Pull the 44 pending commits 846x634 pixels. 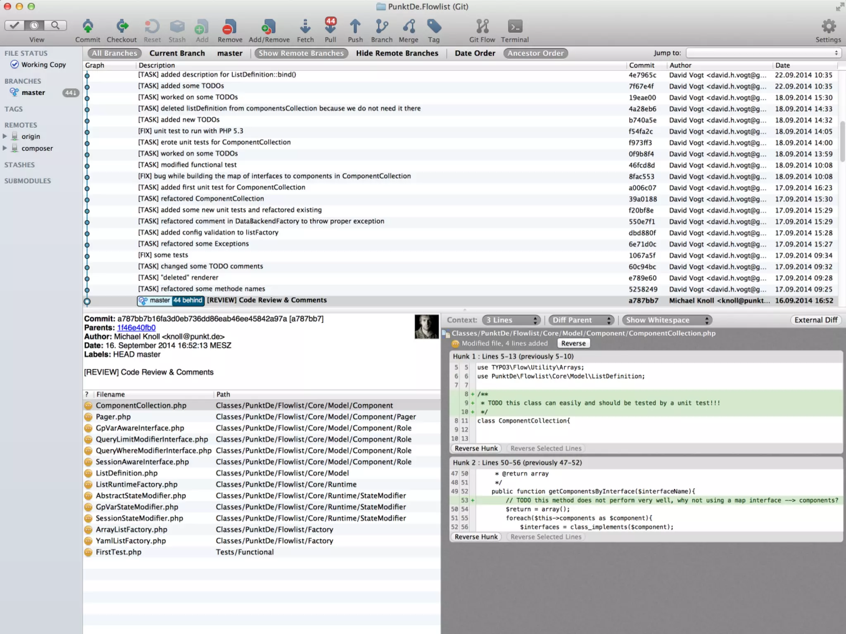[330, 27]
